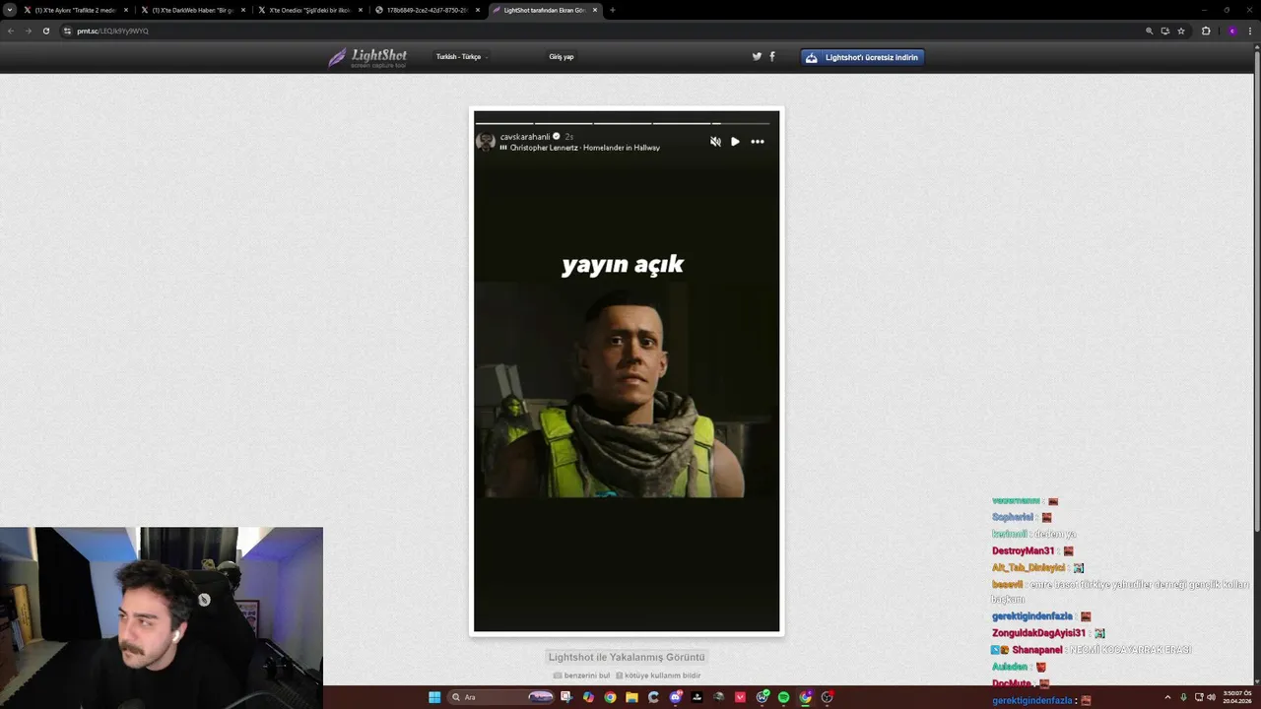The image size is (1261, 709).
Task: Click the cavskarahanli profile avatar in story
Action: pos(486,142)
